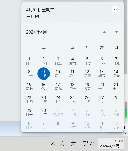The width and height of the screenshot is (128, 151).
Task: Click the 4月9日, 星期二 date header
Action: coord(40,10)
